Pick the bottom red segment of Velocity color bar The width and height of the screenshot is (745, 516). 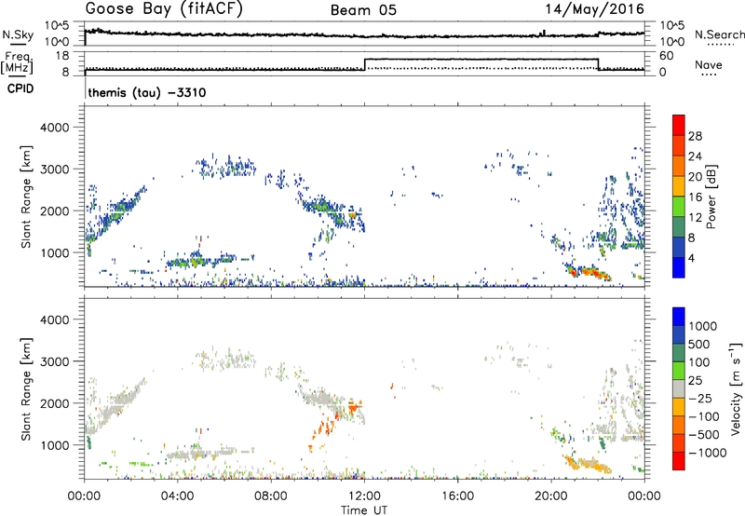pos(679,461)
